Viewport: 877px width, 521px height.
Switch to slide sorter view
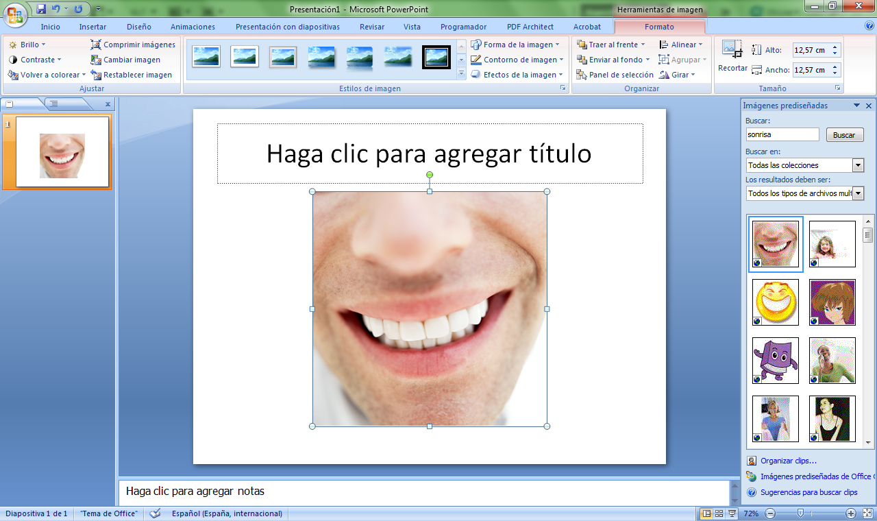pos(719,513)
